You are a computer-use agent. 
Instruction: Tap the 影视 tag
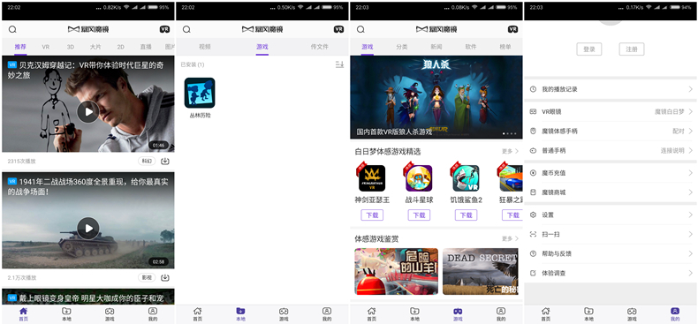[x=147, y=278]
